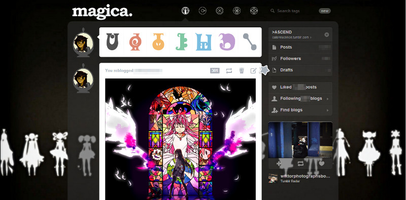
Task: Click the avatar beside the reblogged post
Action: [x=83, y=78]
